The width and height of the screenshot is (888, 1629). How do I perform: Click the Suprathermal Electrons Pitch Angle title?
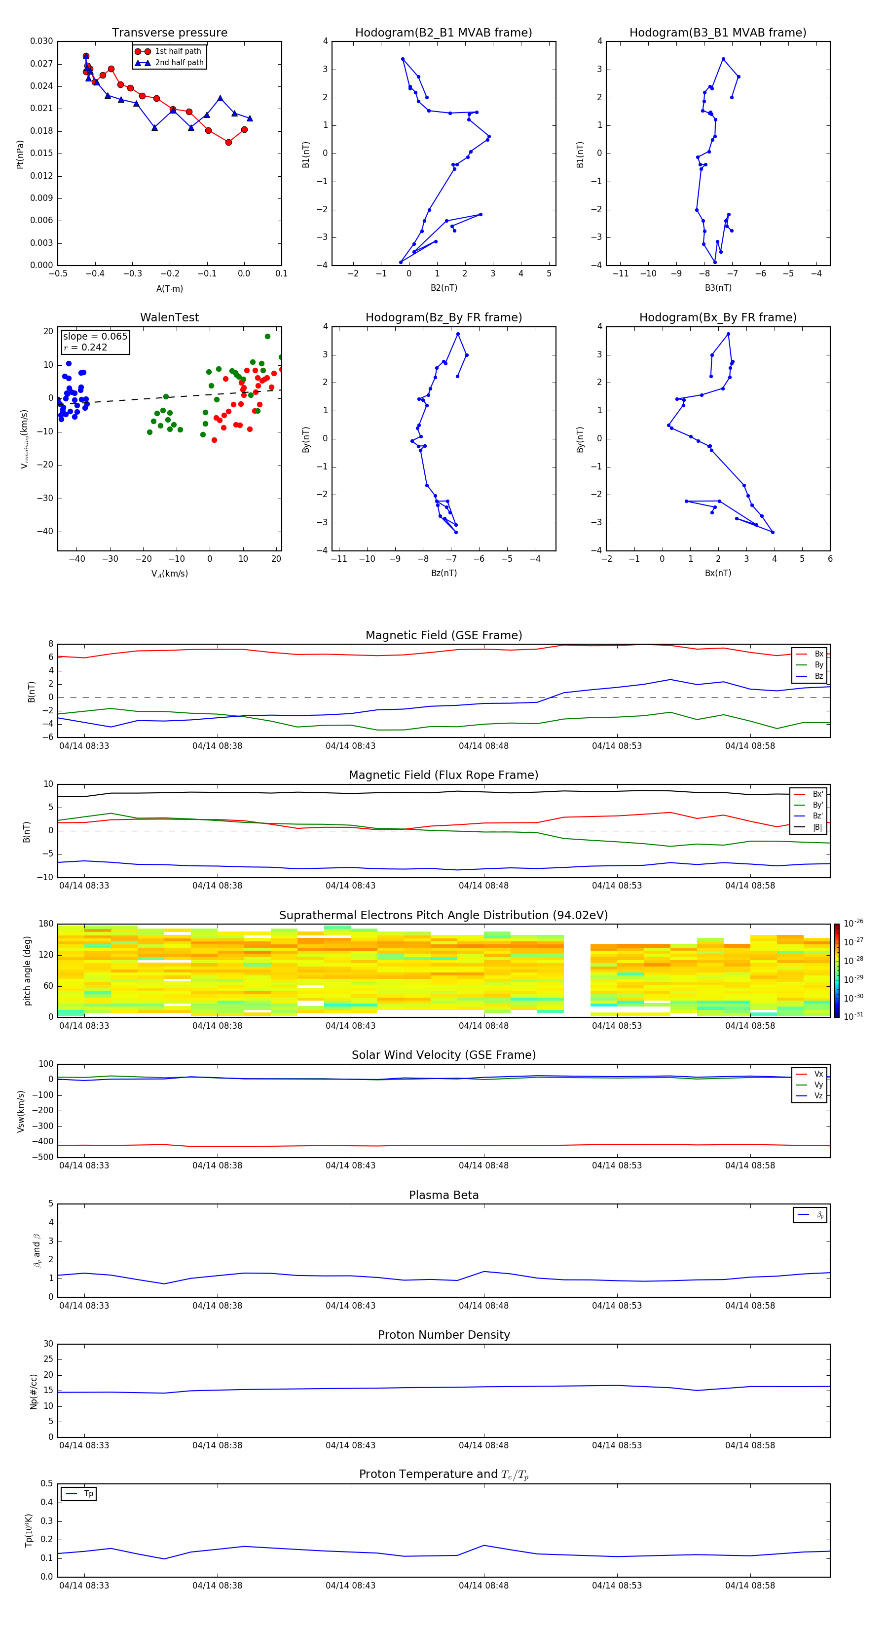tap(444, 916)
